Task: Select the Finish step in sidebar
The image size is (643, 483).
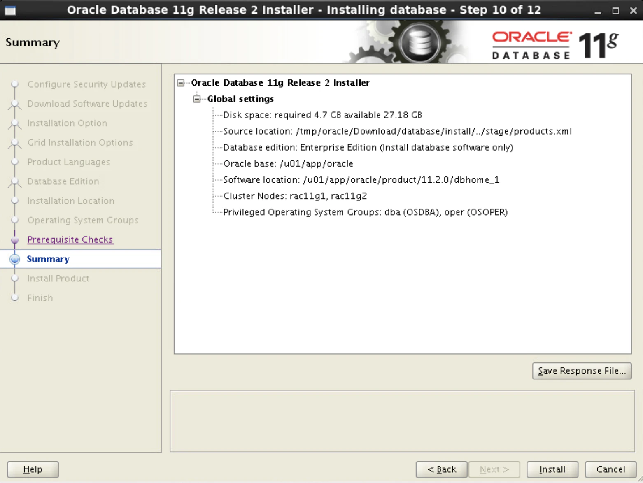Action: (x=40, y=298)
